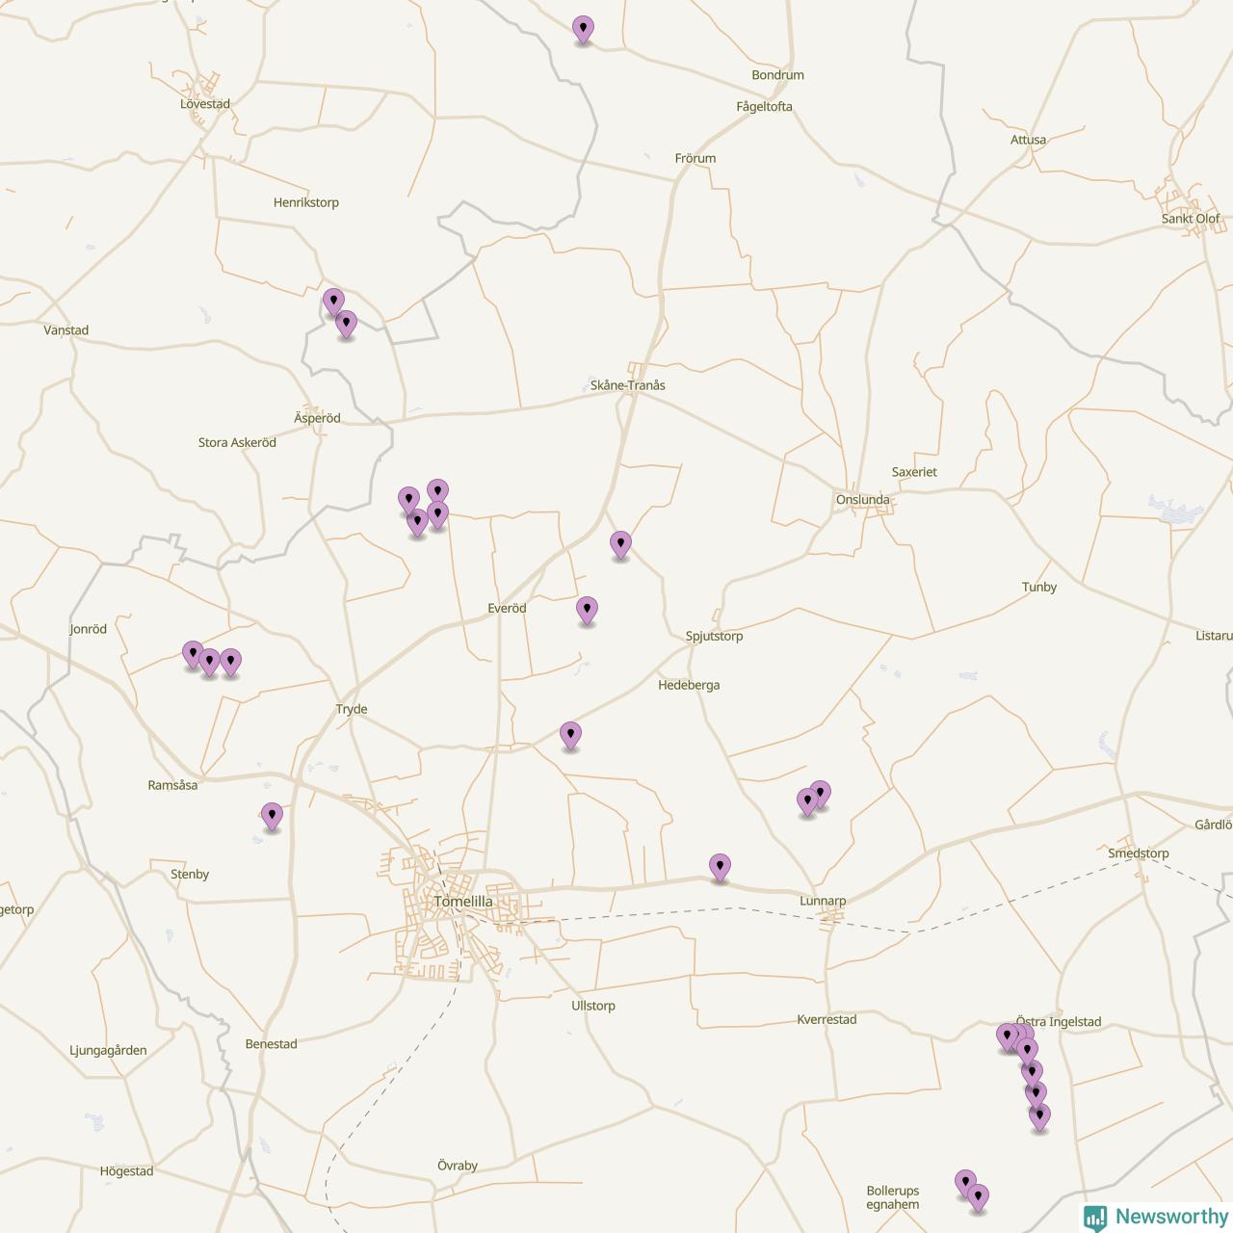Click the Kverrestad label
The width and height of the screenshot is (1233, 1233).
point(826,1019)
